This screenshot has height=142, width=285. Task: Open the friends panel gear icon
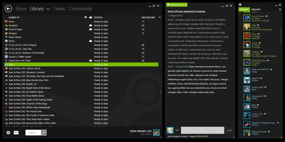tap(240, 5)
